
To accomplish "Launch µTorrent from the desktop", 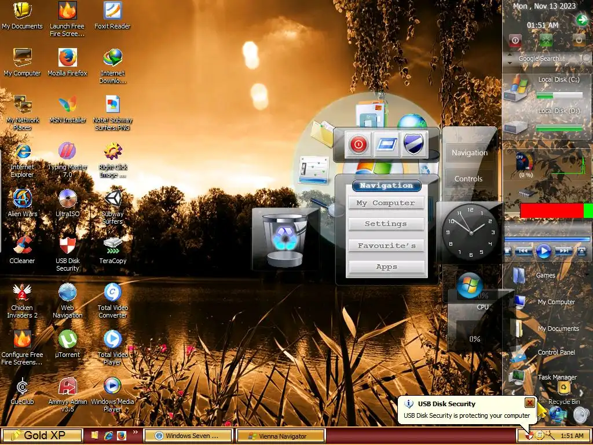I will [x=67, y=344].
